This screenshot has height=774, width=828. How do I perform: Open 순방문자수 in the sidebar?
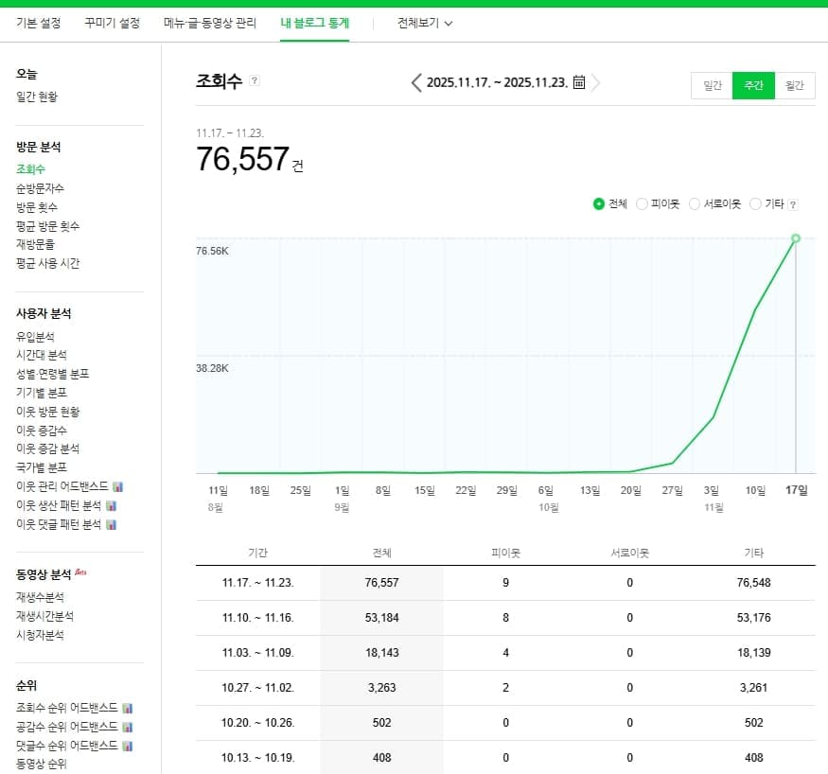40,188
